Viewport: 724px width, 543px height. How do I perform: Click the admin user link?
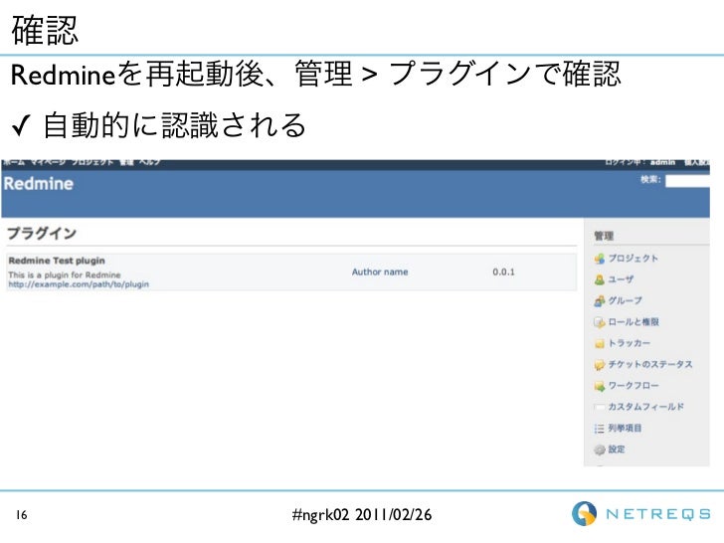coord(662,162)
